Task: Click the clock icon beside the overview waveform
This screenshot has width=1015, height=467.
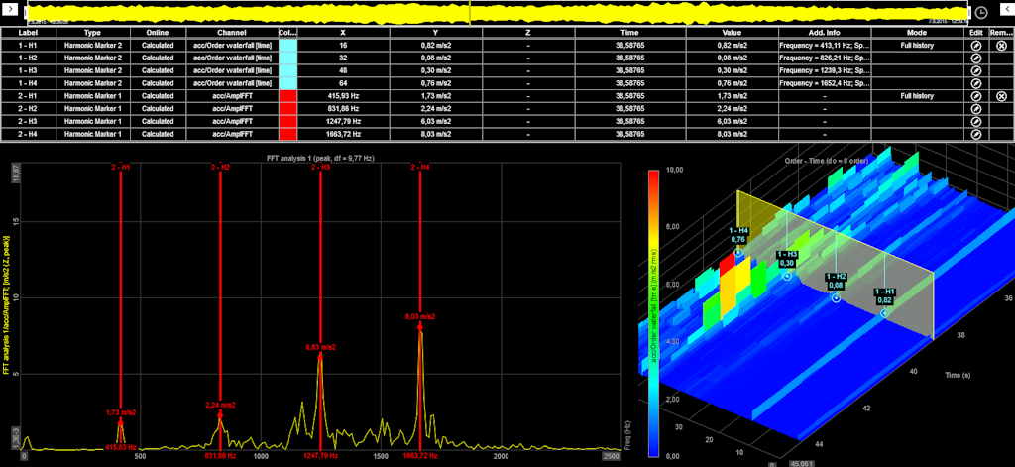Action: point(981,13)
